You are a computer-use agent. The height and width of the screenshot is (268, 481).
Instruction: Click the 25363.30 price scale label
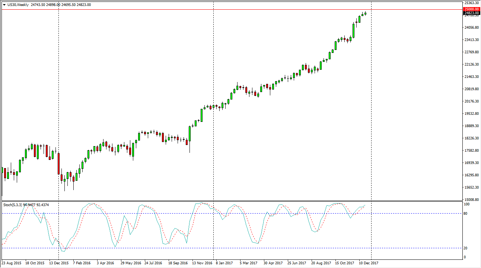pyautogui.click(x=471, y=3)
